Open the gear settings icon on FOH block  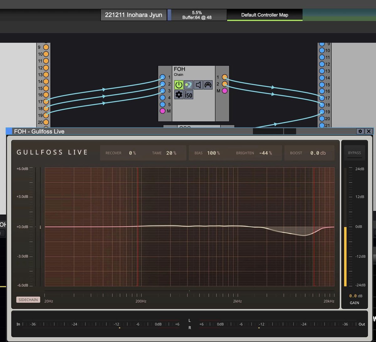pos(179,94)
